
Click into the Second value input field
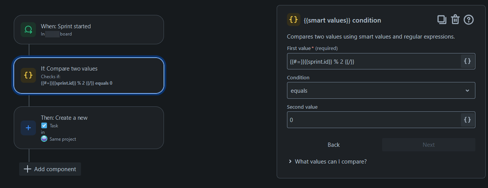click(x=374, y=120)
